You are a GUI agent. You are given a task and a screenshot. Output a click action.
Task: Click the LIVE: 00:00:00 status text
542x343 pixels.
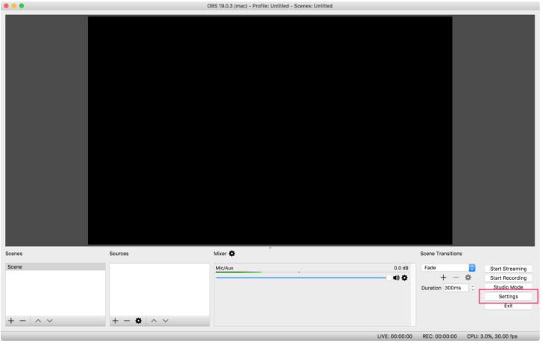pos(395,336)
